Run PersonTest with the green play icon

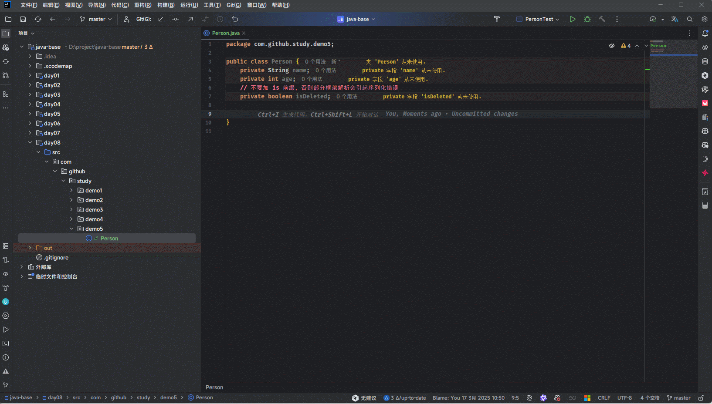(x=573, y=19)
